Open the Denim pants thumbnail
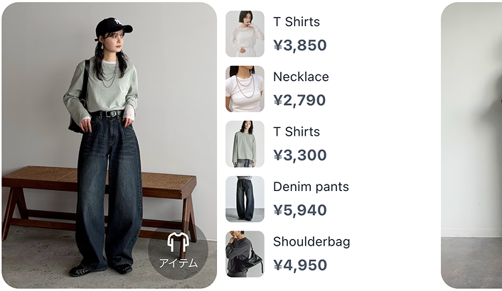Image resolution: width=502 pixels, height=291 pixels. pos(245,199)
